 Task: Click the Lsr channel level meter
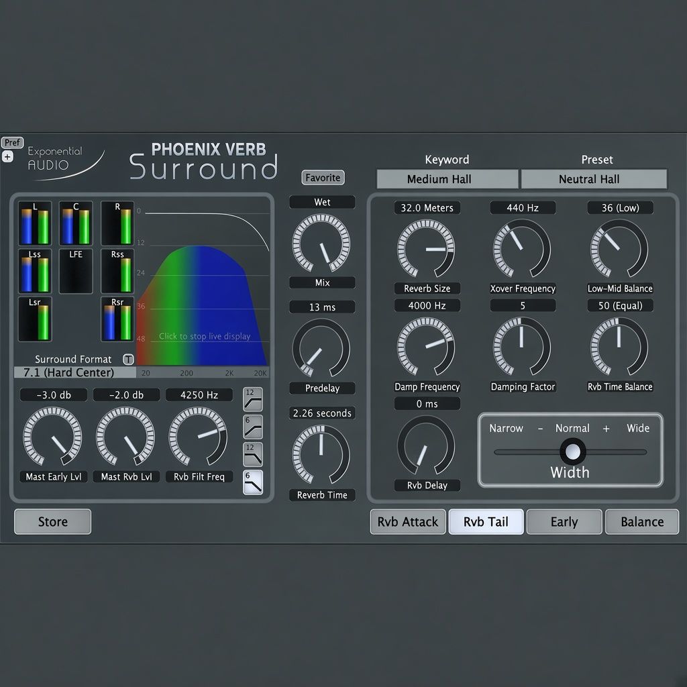[x=35, y=319]
